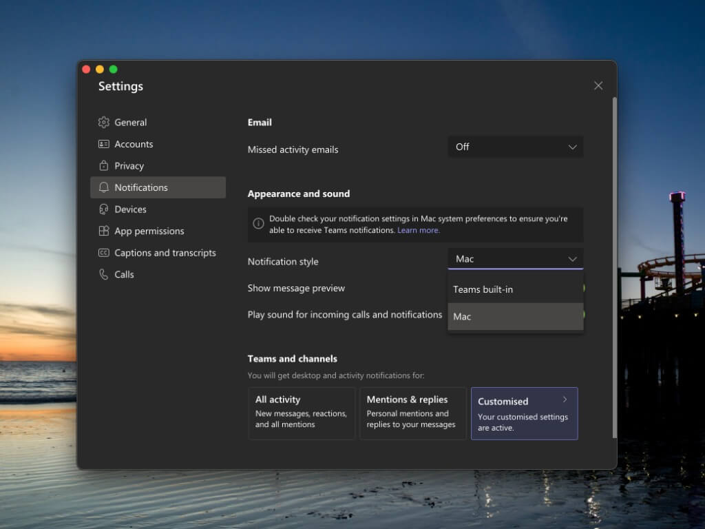The height and width of the screenshot is (529, 705).
Task: Click the info icon in notification banner
Action: click(258, 224)
